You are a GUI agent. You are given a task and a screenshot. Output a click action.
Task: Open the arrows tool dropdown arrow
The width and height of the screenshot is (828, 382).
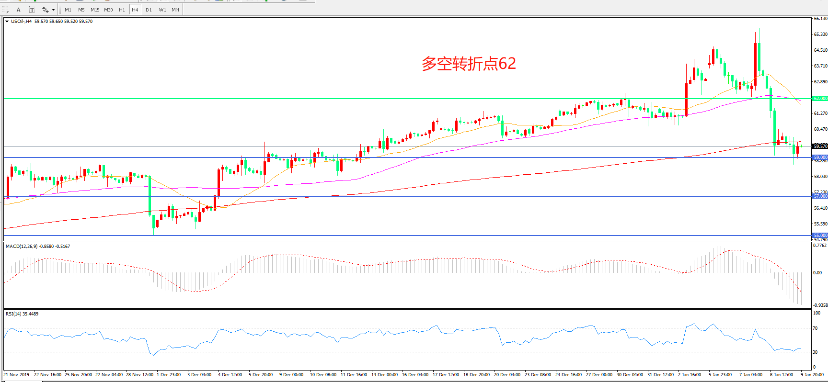pyautogui.click(x=53, y=10)
